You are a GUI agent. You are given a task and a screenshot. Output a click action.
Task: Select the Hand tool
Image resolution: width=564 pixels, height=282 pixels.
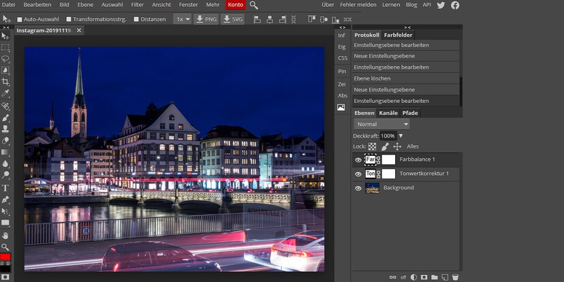pyautogui.click(x=5, y=235)
